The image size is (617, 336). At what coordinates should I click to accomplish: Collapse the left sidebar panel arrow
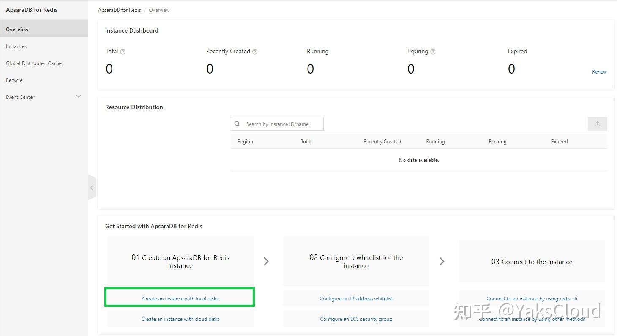coord(92,188)
